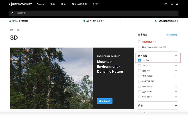188x115 pixels.
Task: Expand 价格 section with plus icon
Action: pos(176,105)
